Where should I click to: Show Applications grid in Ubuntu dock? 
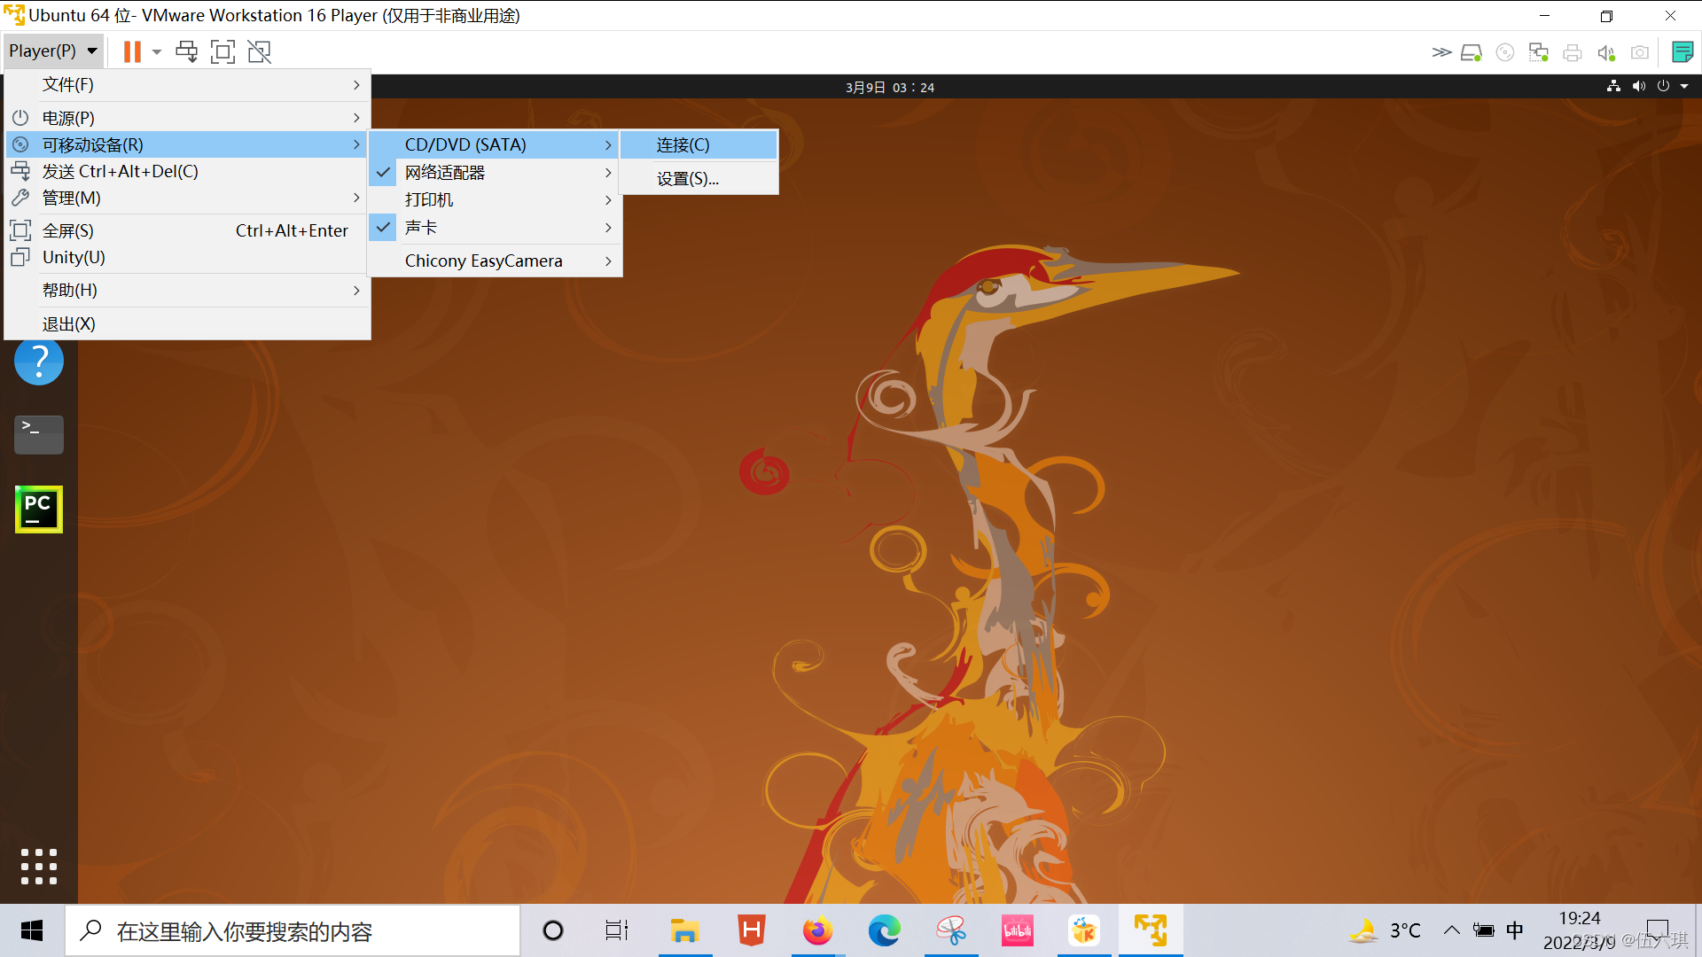click(39, 867)
